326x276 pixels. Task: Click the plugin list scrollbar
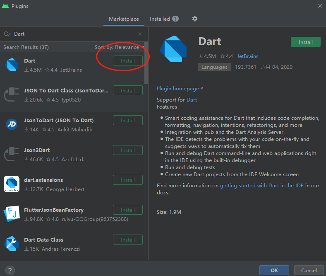[146, 63]
